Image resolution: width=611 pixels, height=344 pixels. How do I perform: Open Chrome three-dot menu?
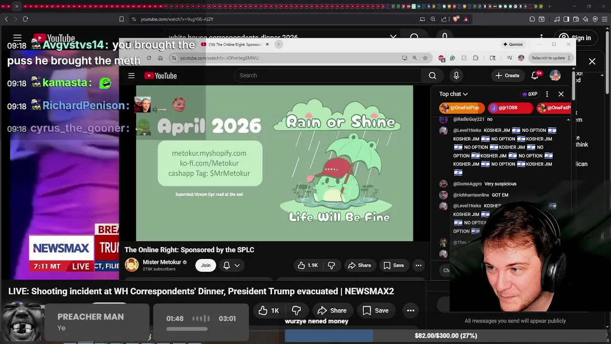[x=569, y=58]
